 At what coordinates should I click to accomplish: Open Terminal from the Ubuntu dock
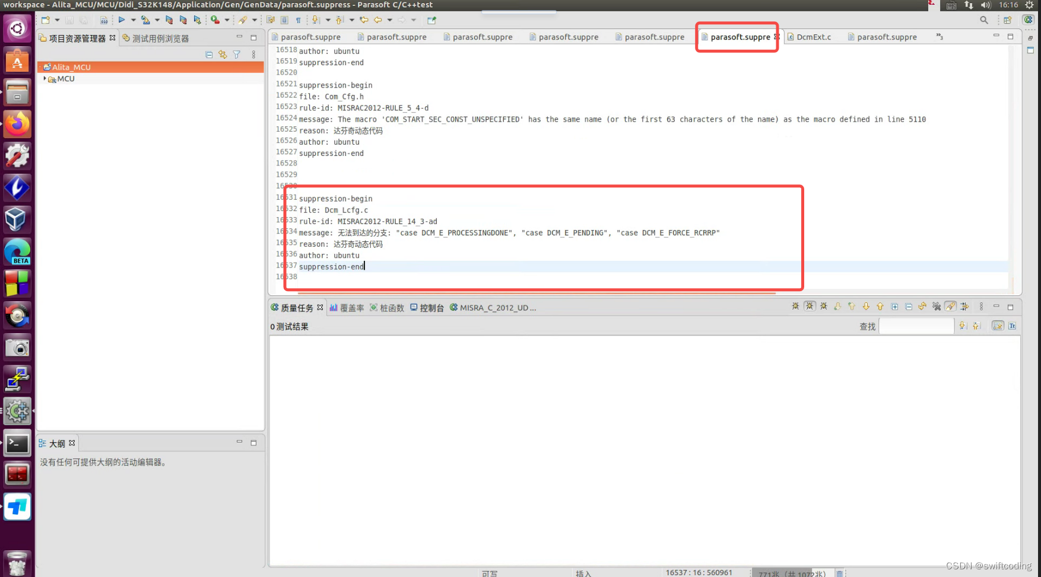[x=17, y=443]
